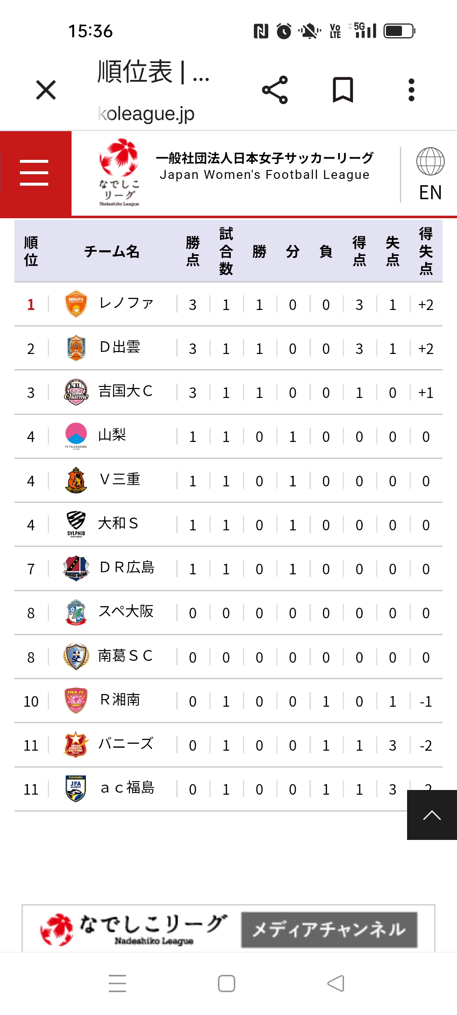
Task: Open the なでしこリーグ media channel banner
Action: [x=228, y=929]
